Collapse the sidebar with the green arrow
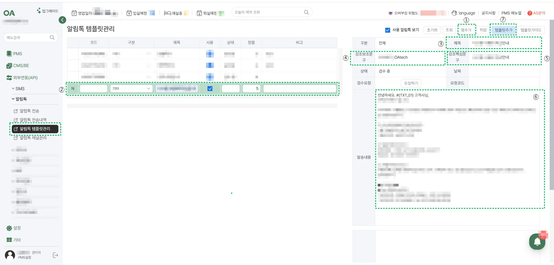The image size is (554, 265). tap(62, 20)
